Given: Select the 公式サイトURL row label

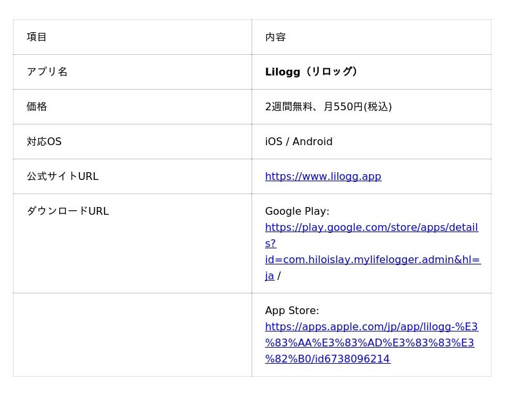Looking at the screenshot, I should [x=63, y=177].
